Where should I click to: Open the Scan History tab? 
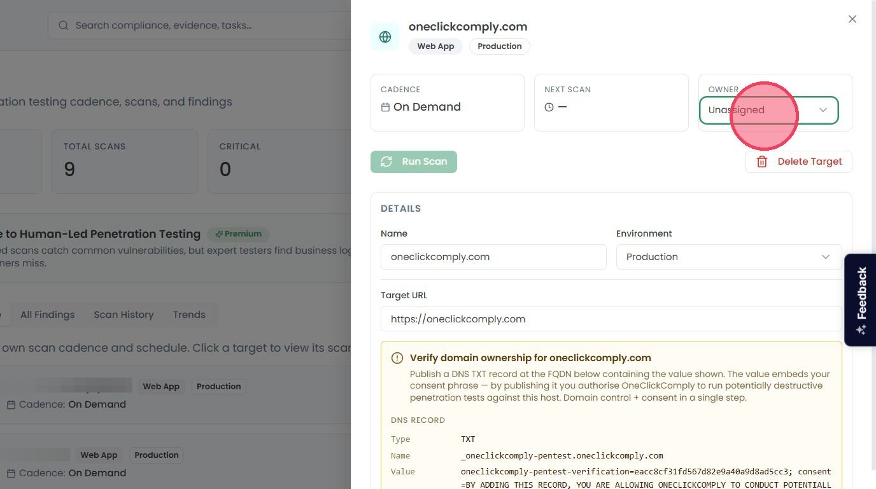point(124,315)
